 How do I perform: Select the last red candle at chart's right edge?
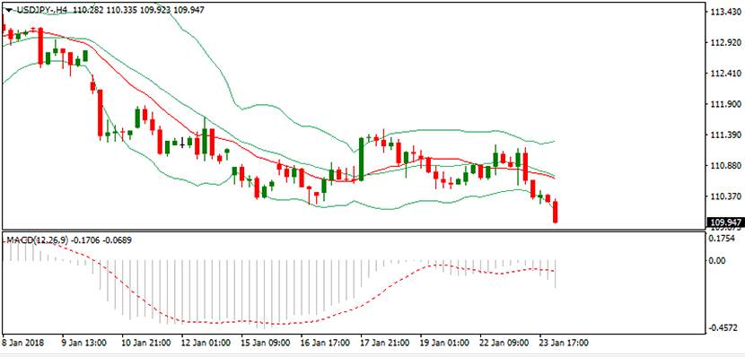(x=555, y=212)
